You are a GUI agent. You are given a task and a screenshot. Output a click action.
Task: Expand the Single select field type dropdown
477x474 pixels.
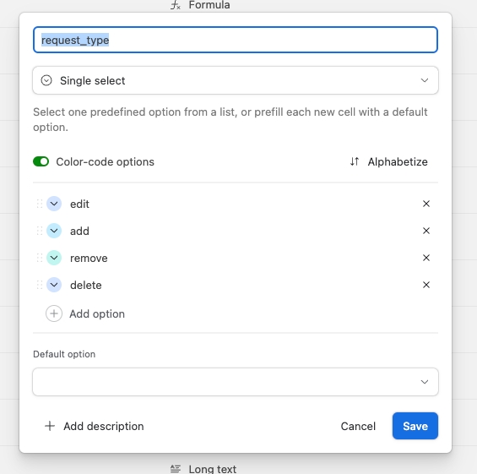point(236,80)
